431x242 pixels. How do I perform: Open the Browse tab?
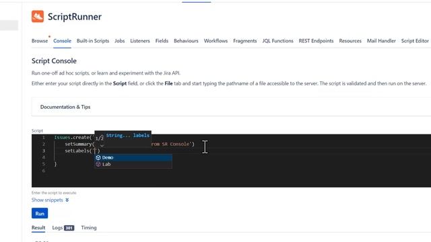tap(40, 41)
